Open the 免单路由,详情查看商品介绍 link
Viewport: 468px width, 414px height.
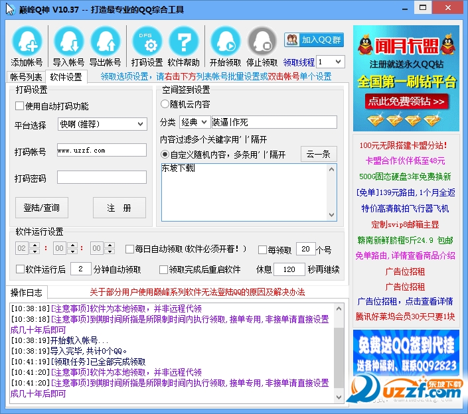(x=405, y=255)
